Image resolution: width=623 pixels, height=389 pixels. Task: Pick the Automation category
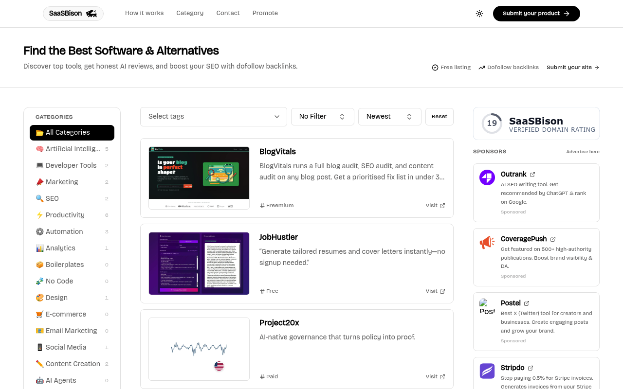pos(72,231)
